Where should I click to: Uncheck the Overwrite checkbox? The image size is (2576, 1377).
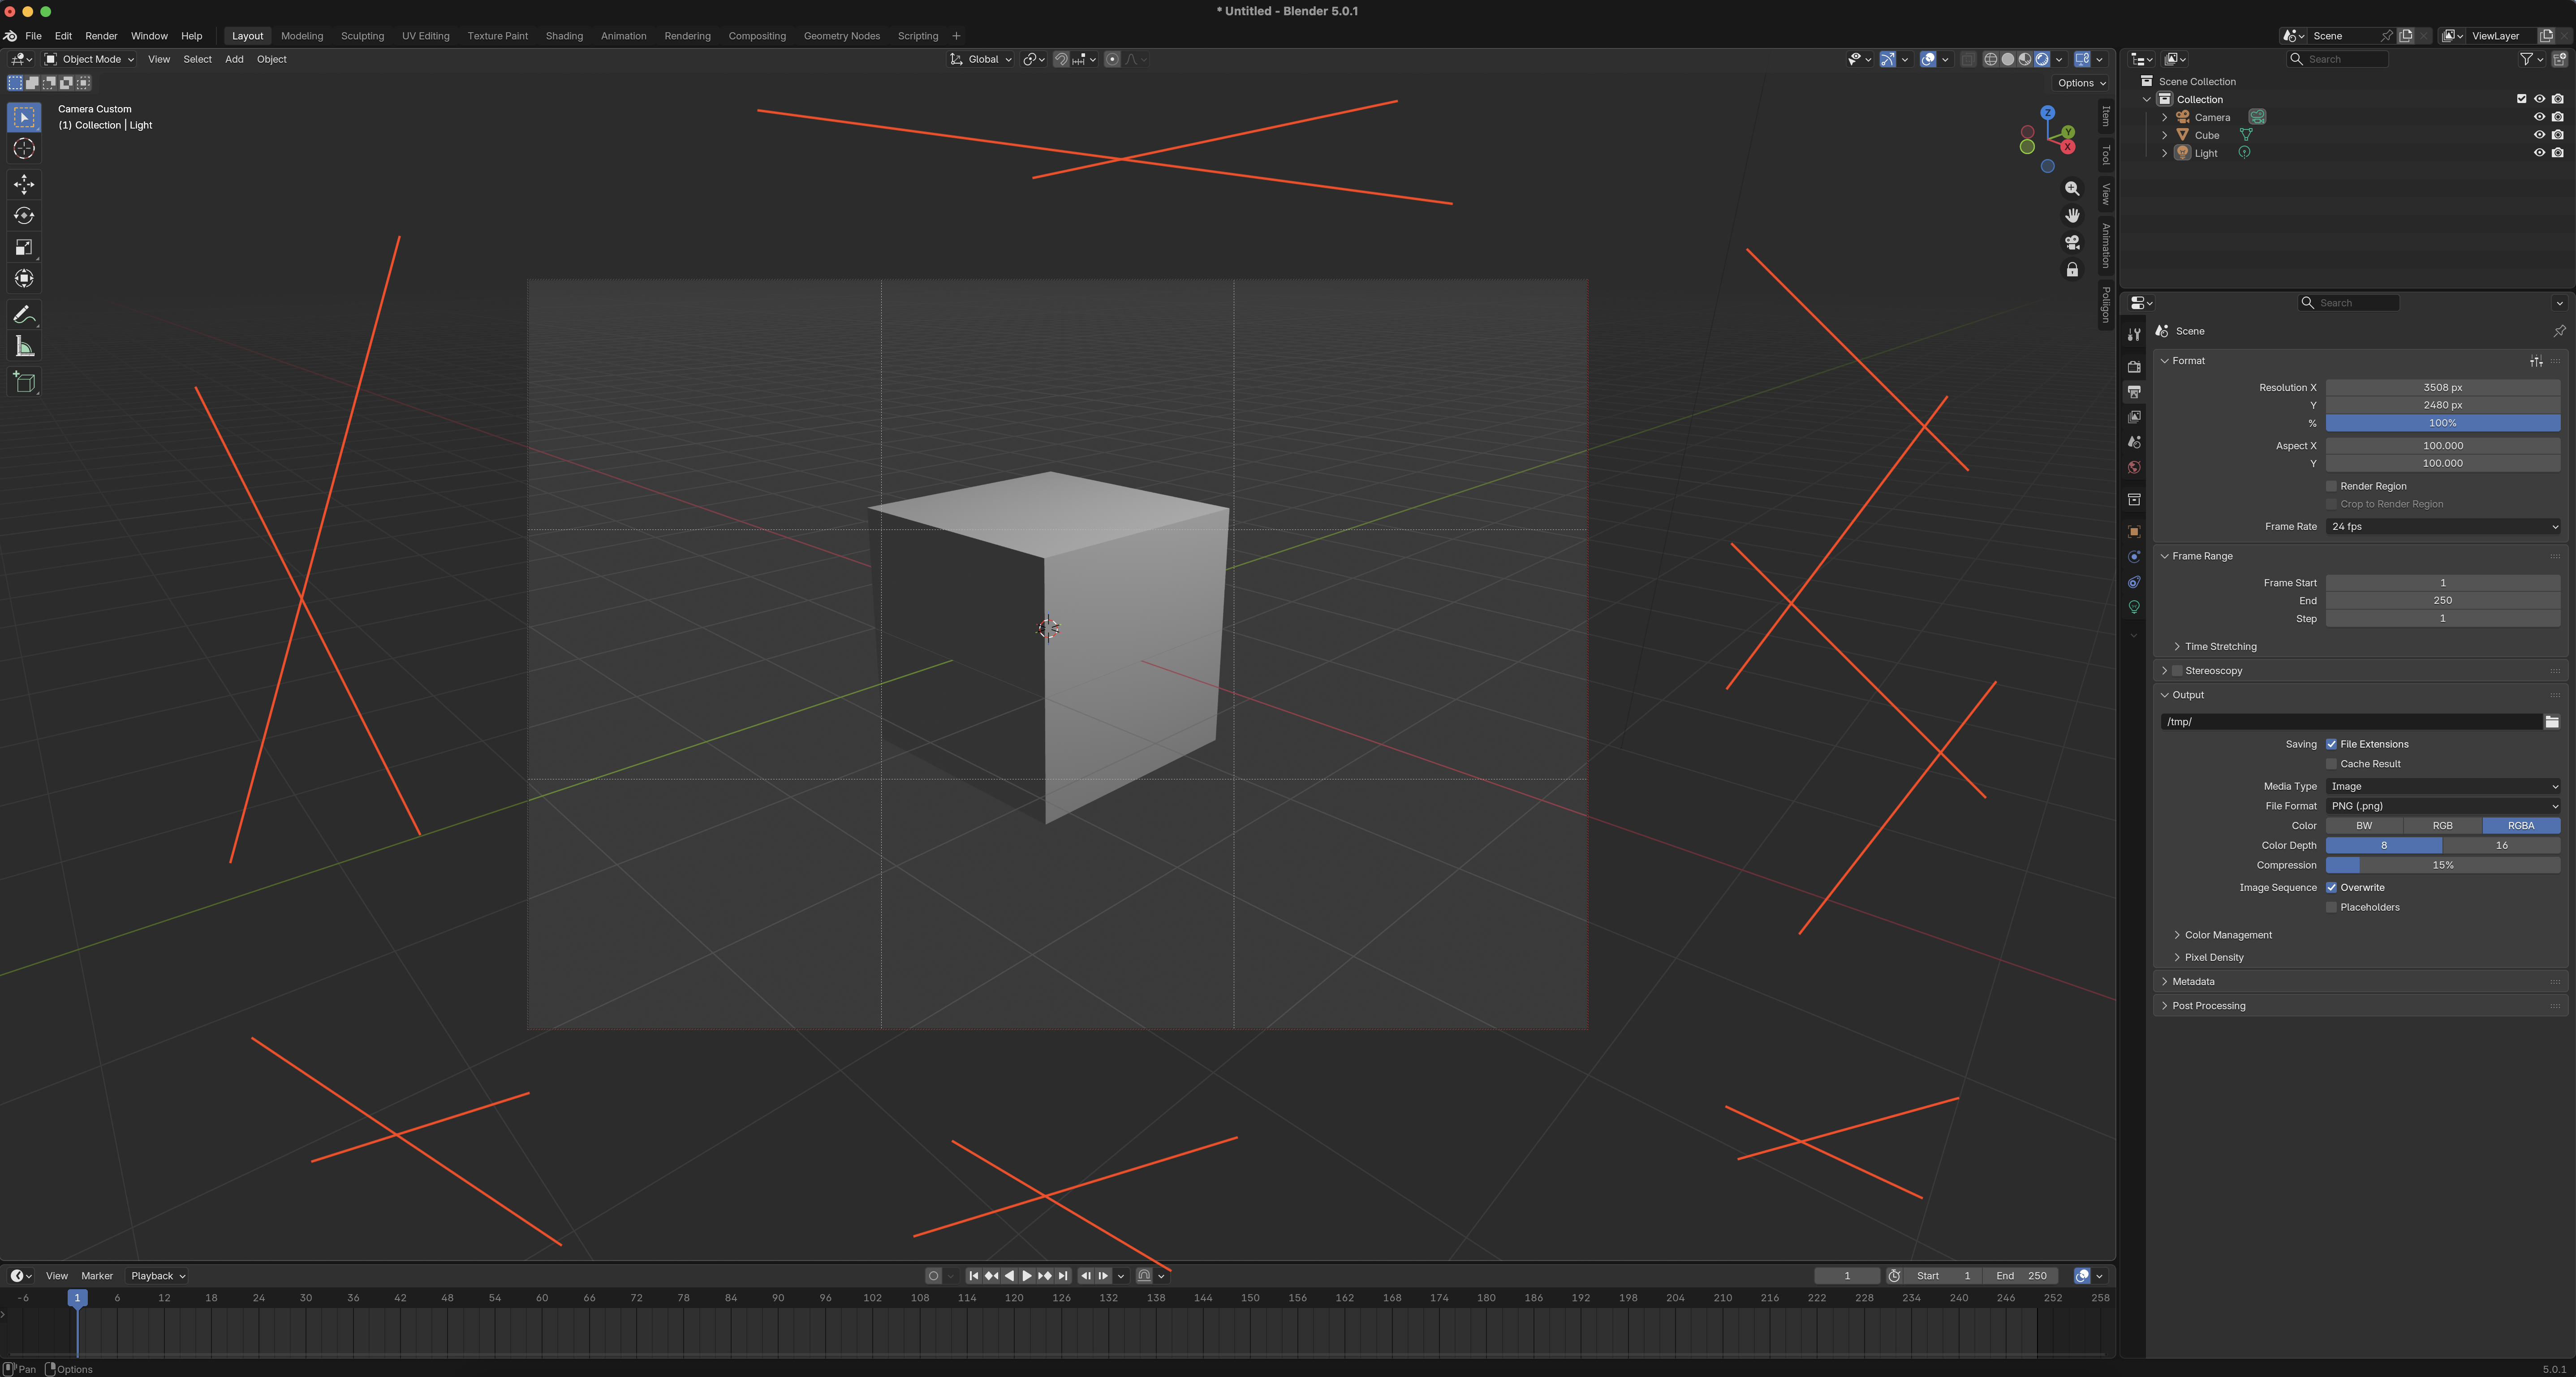click(x=2331, y=887)
